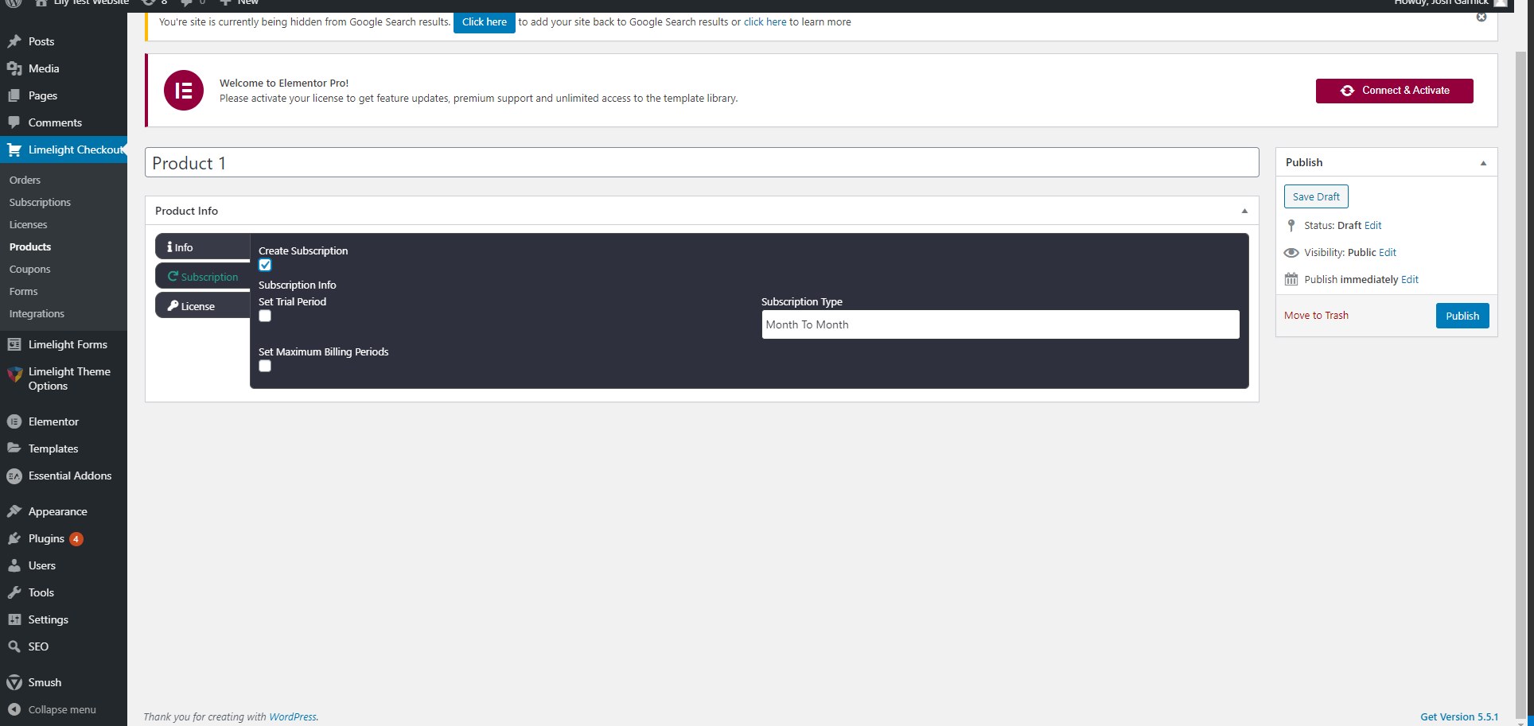Click the Save Draft button

click(x=1316, y=196)
